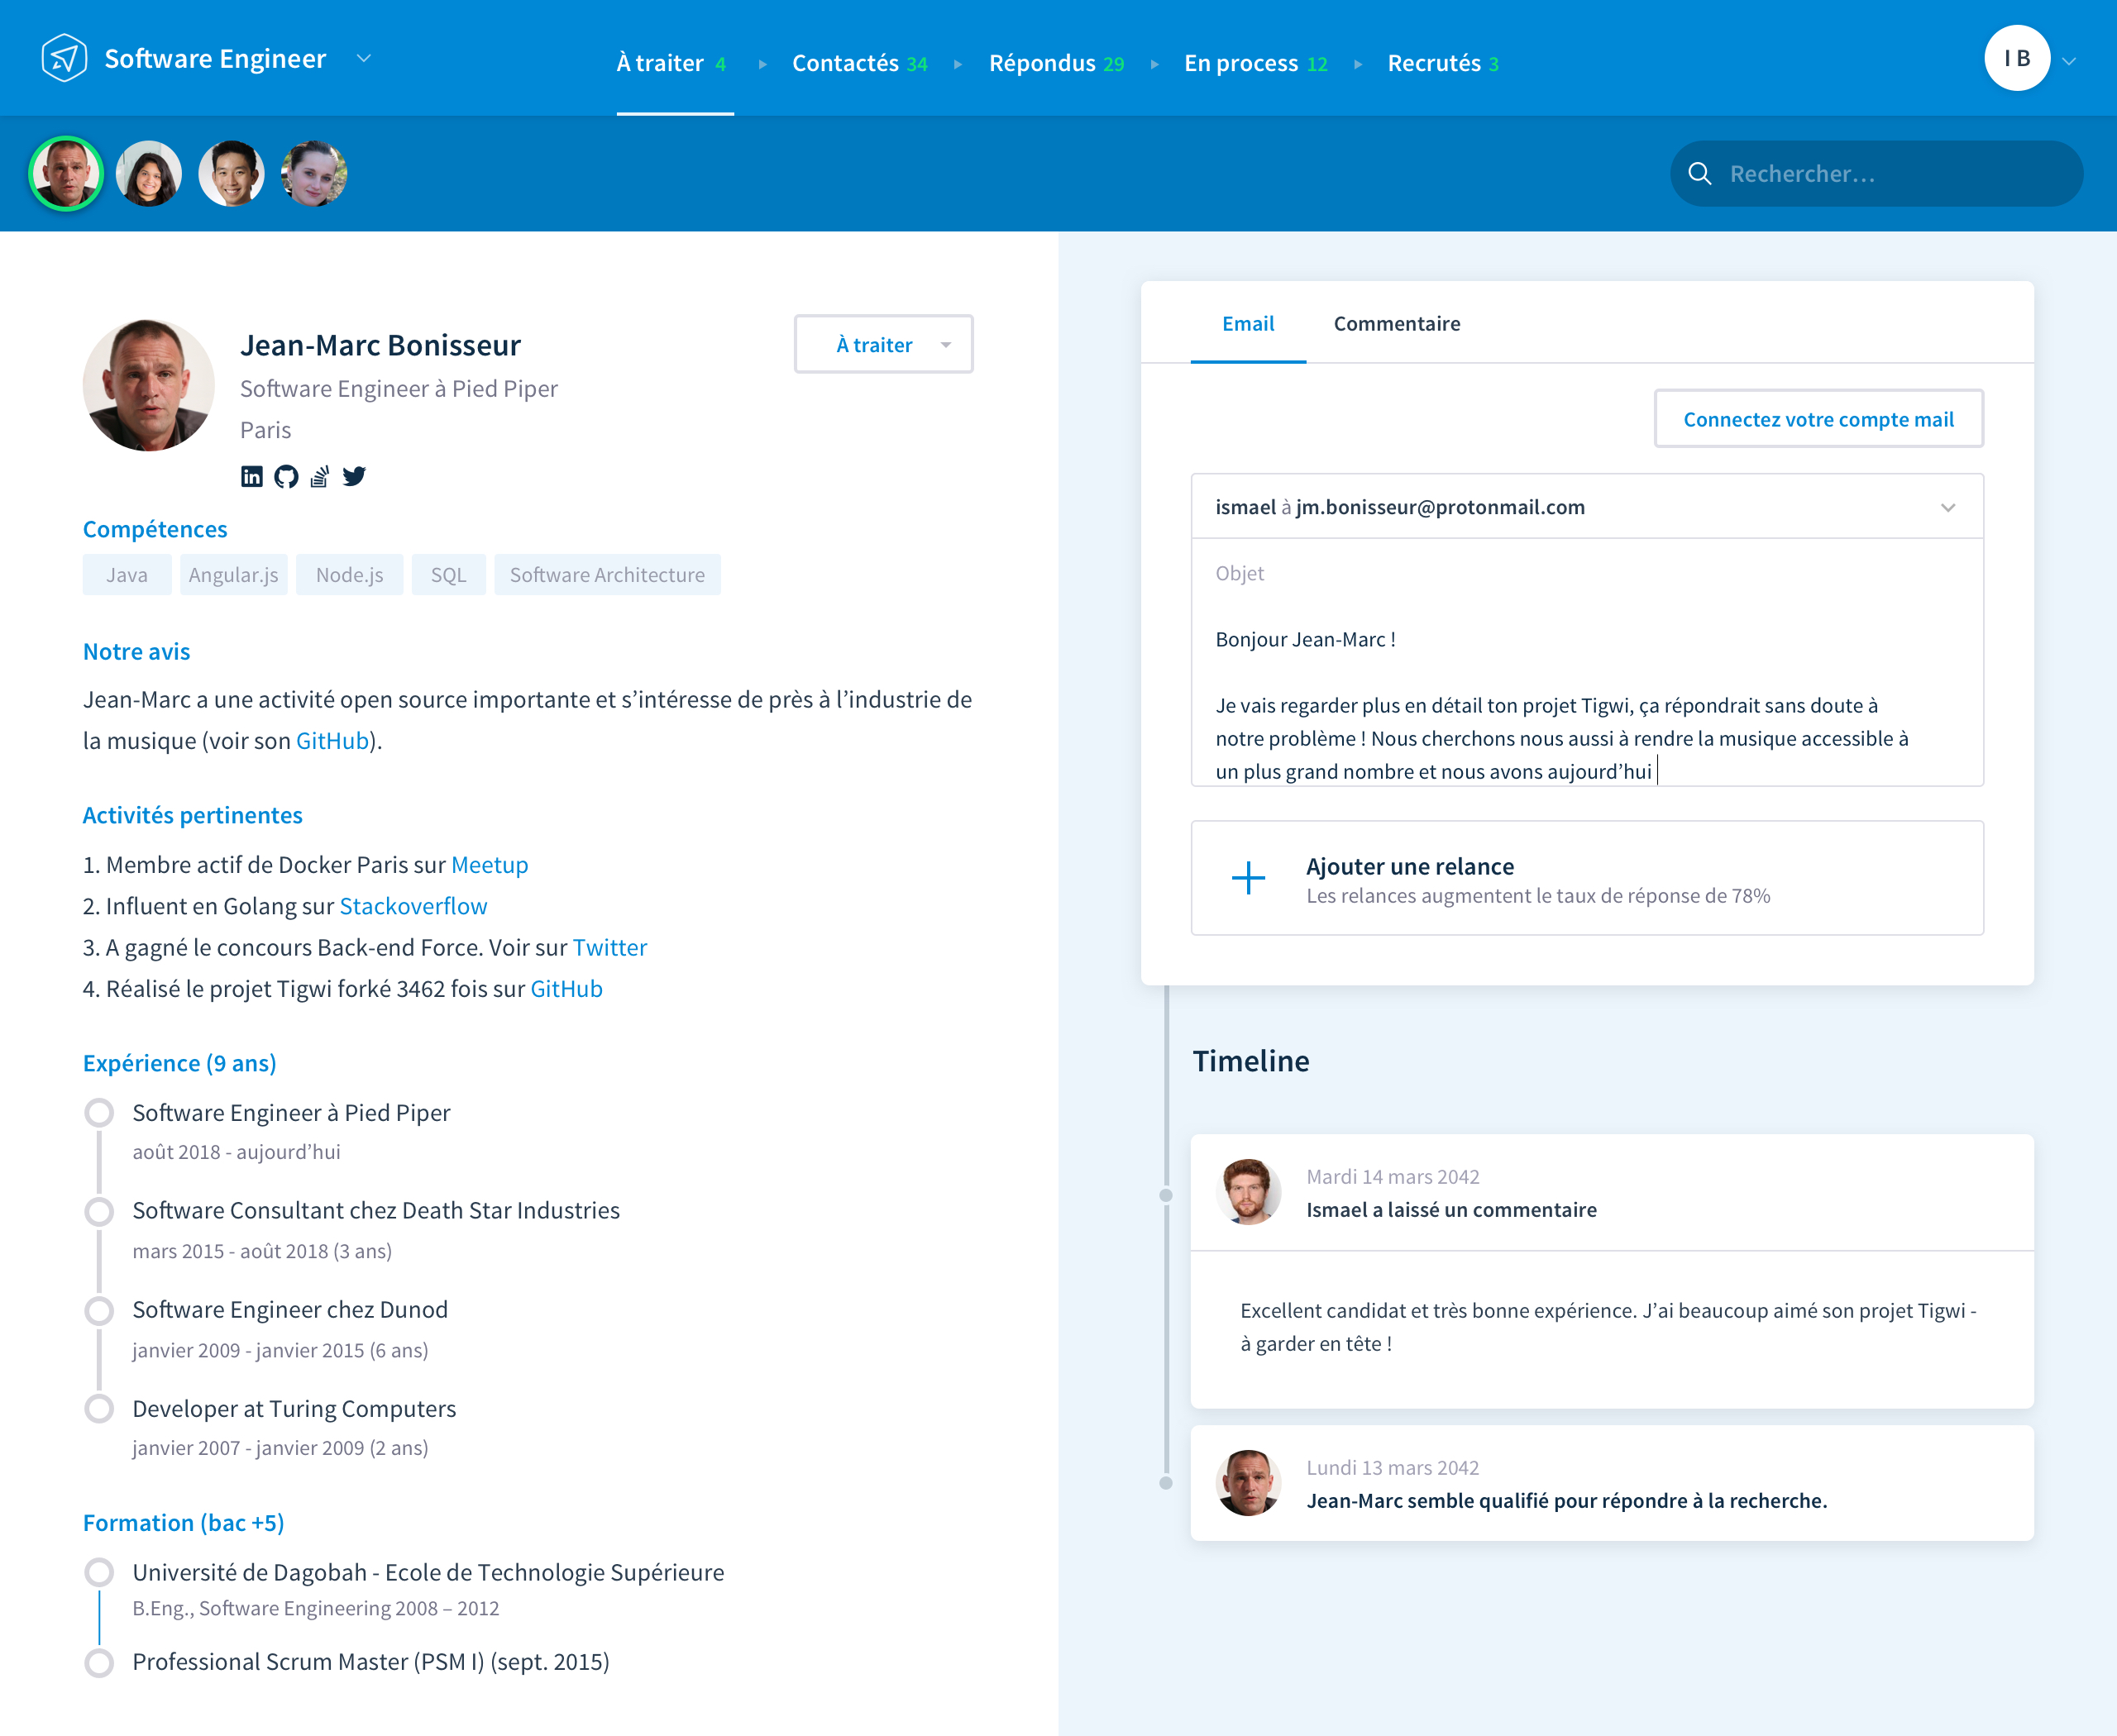This screenshot has height=1736, width=2117.
Task: Expand the Software Engineer job selector chevron
Action: tap(364, 58)
